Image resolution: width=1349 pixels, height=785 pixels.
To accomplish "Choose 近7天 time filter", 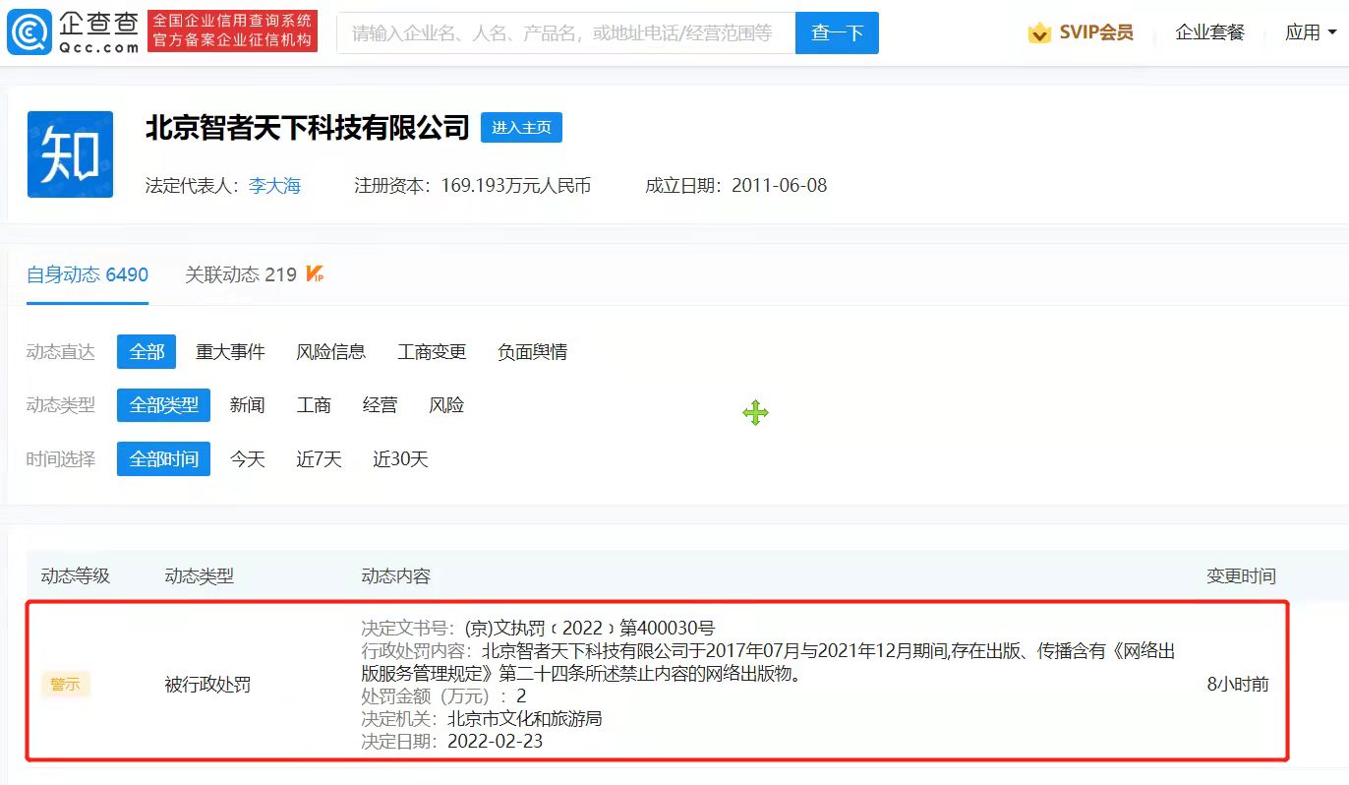I will click(x=319, y=459).
